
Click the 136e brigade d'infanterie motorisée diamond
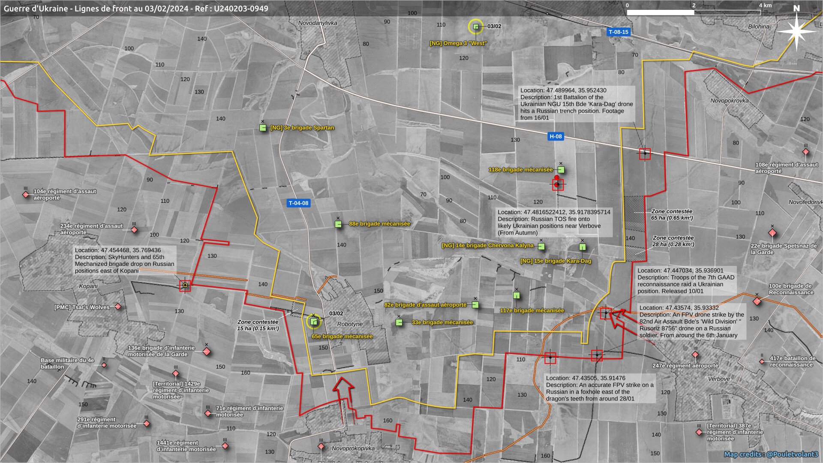point(207,352)
